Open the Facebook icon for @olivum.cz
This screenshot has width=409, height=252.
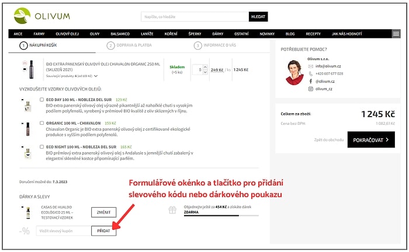310,81
